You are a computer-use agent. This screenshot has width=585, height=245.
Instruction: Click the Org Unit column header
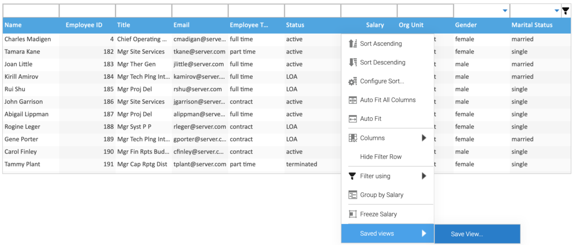tap(425, 25)
